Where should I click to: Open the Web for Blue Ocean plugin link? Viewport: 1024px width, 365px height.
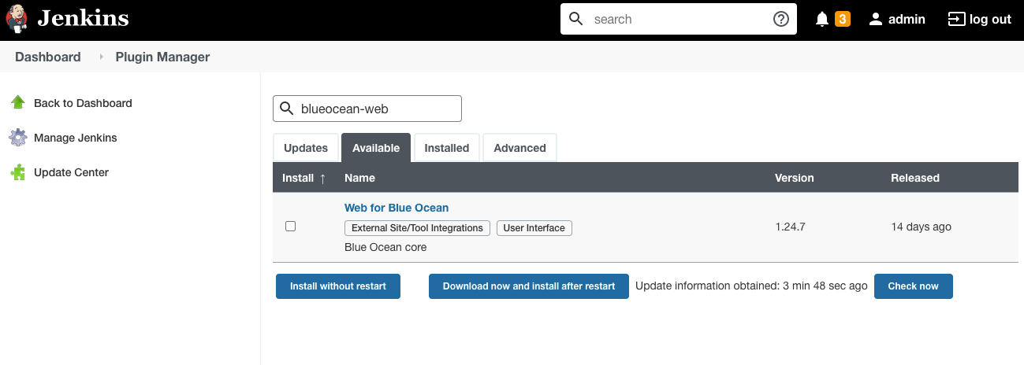[397, 208]
